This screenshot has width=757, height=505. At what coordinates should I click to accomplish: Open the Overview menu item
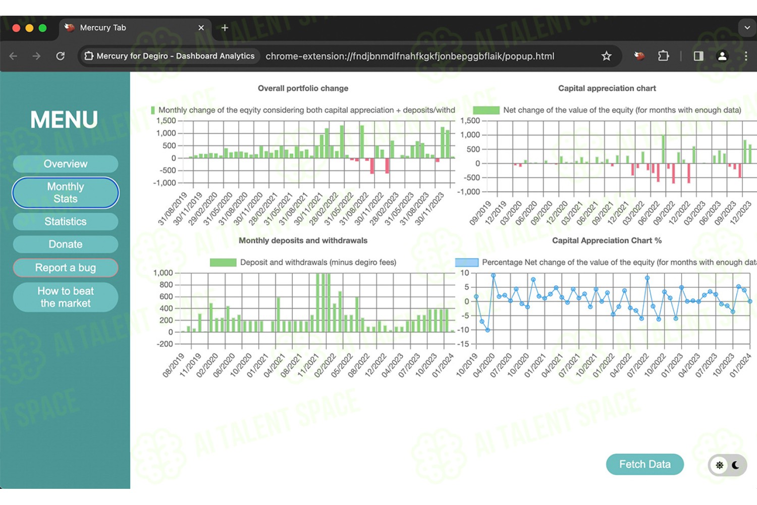click(x=66, y=164)
